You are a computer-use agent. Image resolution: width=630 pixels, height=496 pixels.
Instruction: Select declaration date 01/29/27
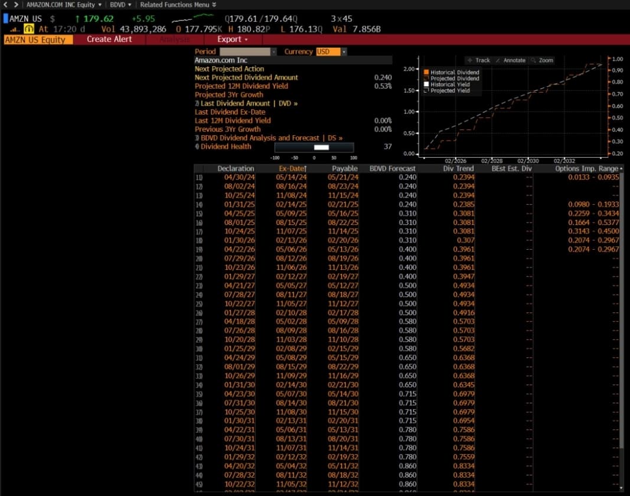click(x=239, y=276)
